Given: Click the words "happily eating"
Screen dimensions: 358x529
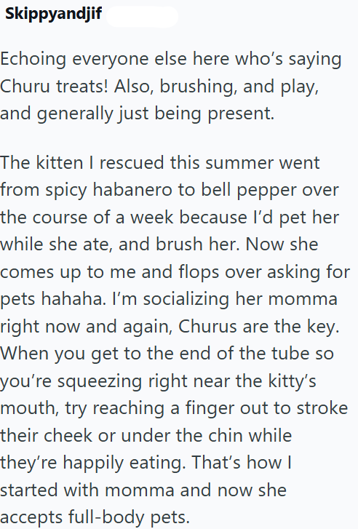Looking at the screenshot, I should point(124,464).
